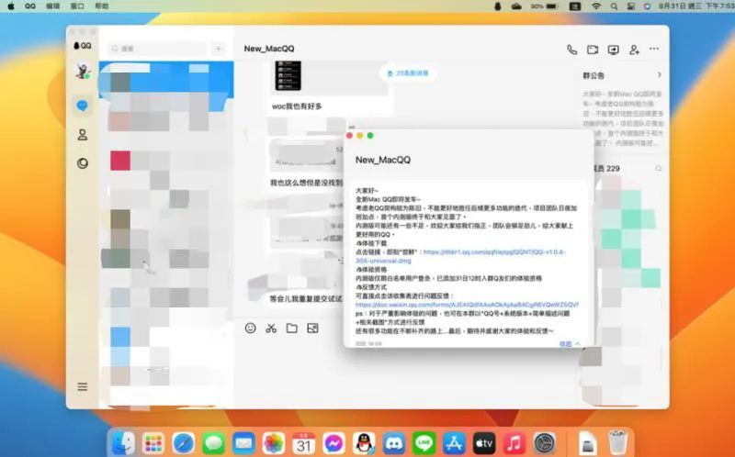Open LINE from the Dock

pyautogui.click(x=424, y=442)
